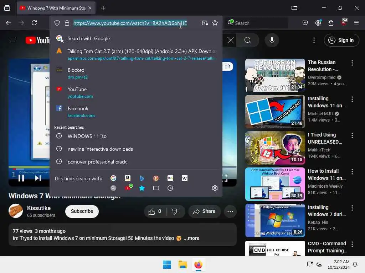
Task: Search this time with Amazon icon
Action: click(x=127, y=178)
